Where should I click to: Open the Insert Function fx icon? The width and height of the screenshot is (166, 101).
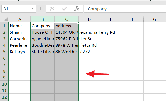(x=76, y=9)
